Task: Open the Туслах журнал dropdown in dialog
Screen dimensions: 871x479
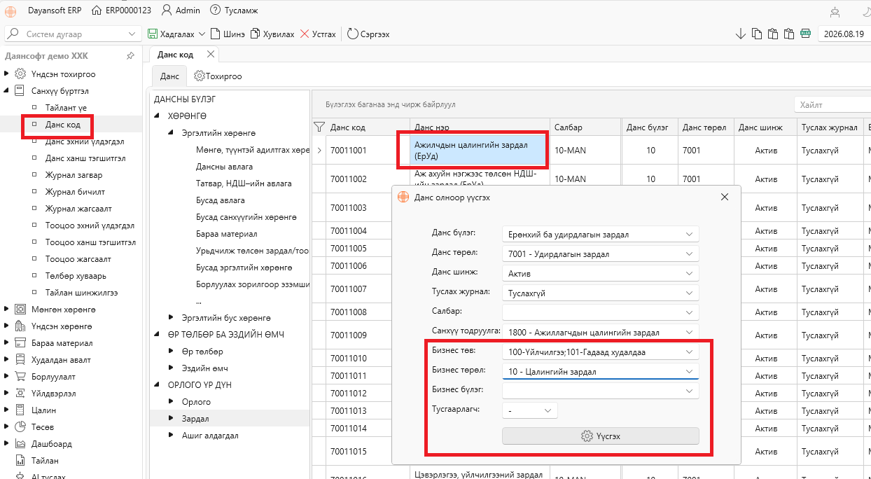Action: click(x=601, y=293)
